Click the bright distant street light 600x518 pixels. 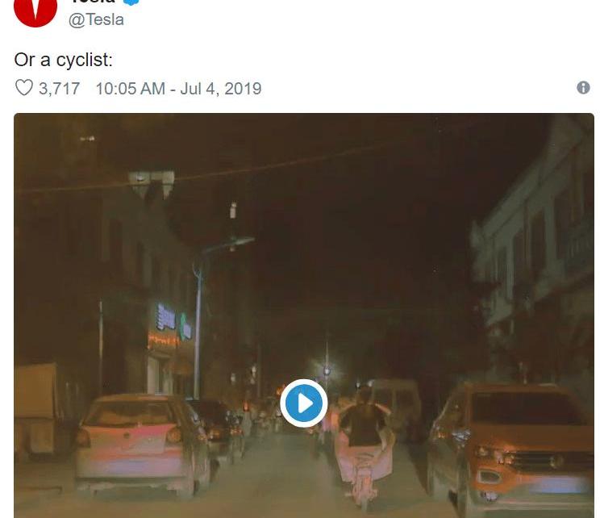[327, 371]
